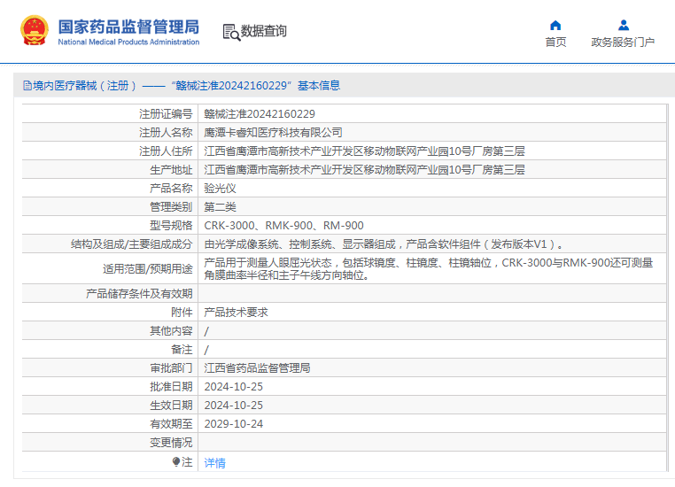Select 批准日期 value 2024-10-25
Viewport: 675px width, 487px height.
[233, 386]
